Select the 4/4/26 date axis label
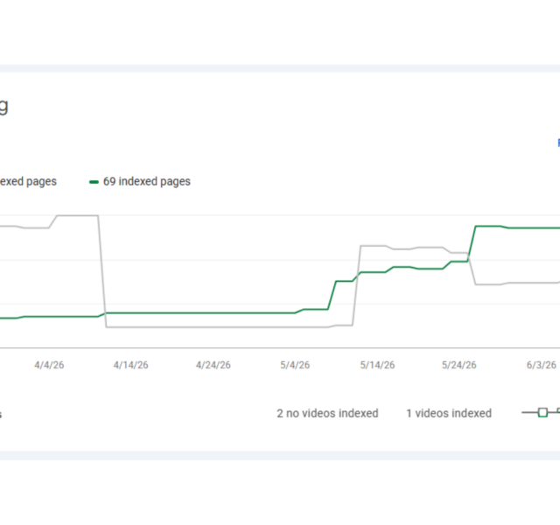This screenshot has height=525, width=560. point(49,365)
